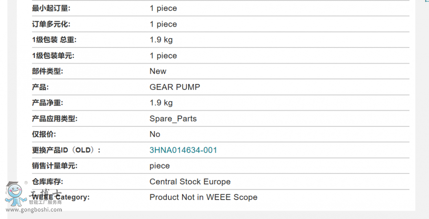The width and height of the screenshot is (429, 219).
Task: Click the 仓库库存 row label
Action: pyautogui.click(x=47, y=181)
